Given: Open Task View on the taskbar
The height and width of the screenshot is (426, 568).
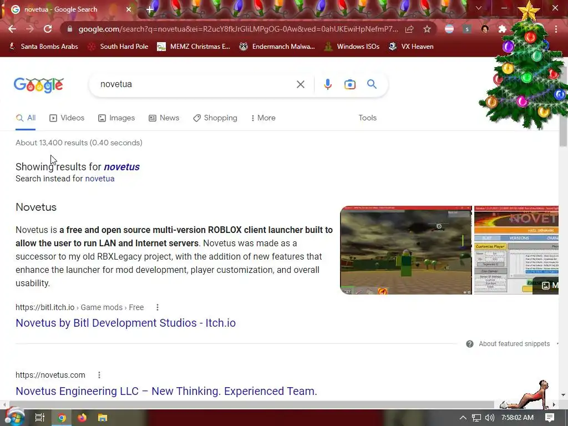Looking at the screenshot, I should [39, 418].
